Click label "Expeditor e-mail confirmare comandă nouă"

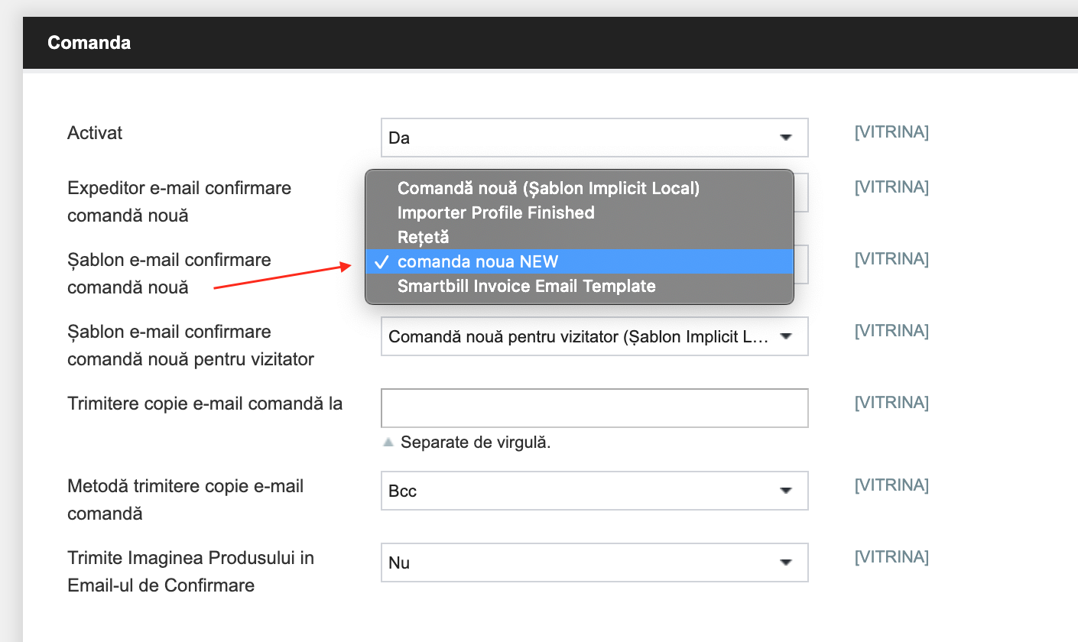click(179, 202)
